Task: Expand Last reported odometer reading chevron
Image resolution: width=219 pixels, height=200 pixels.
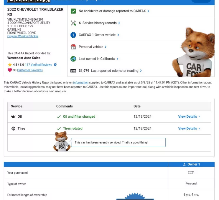Action: (141, 71)
